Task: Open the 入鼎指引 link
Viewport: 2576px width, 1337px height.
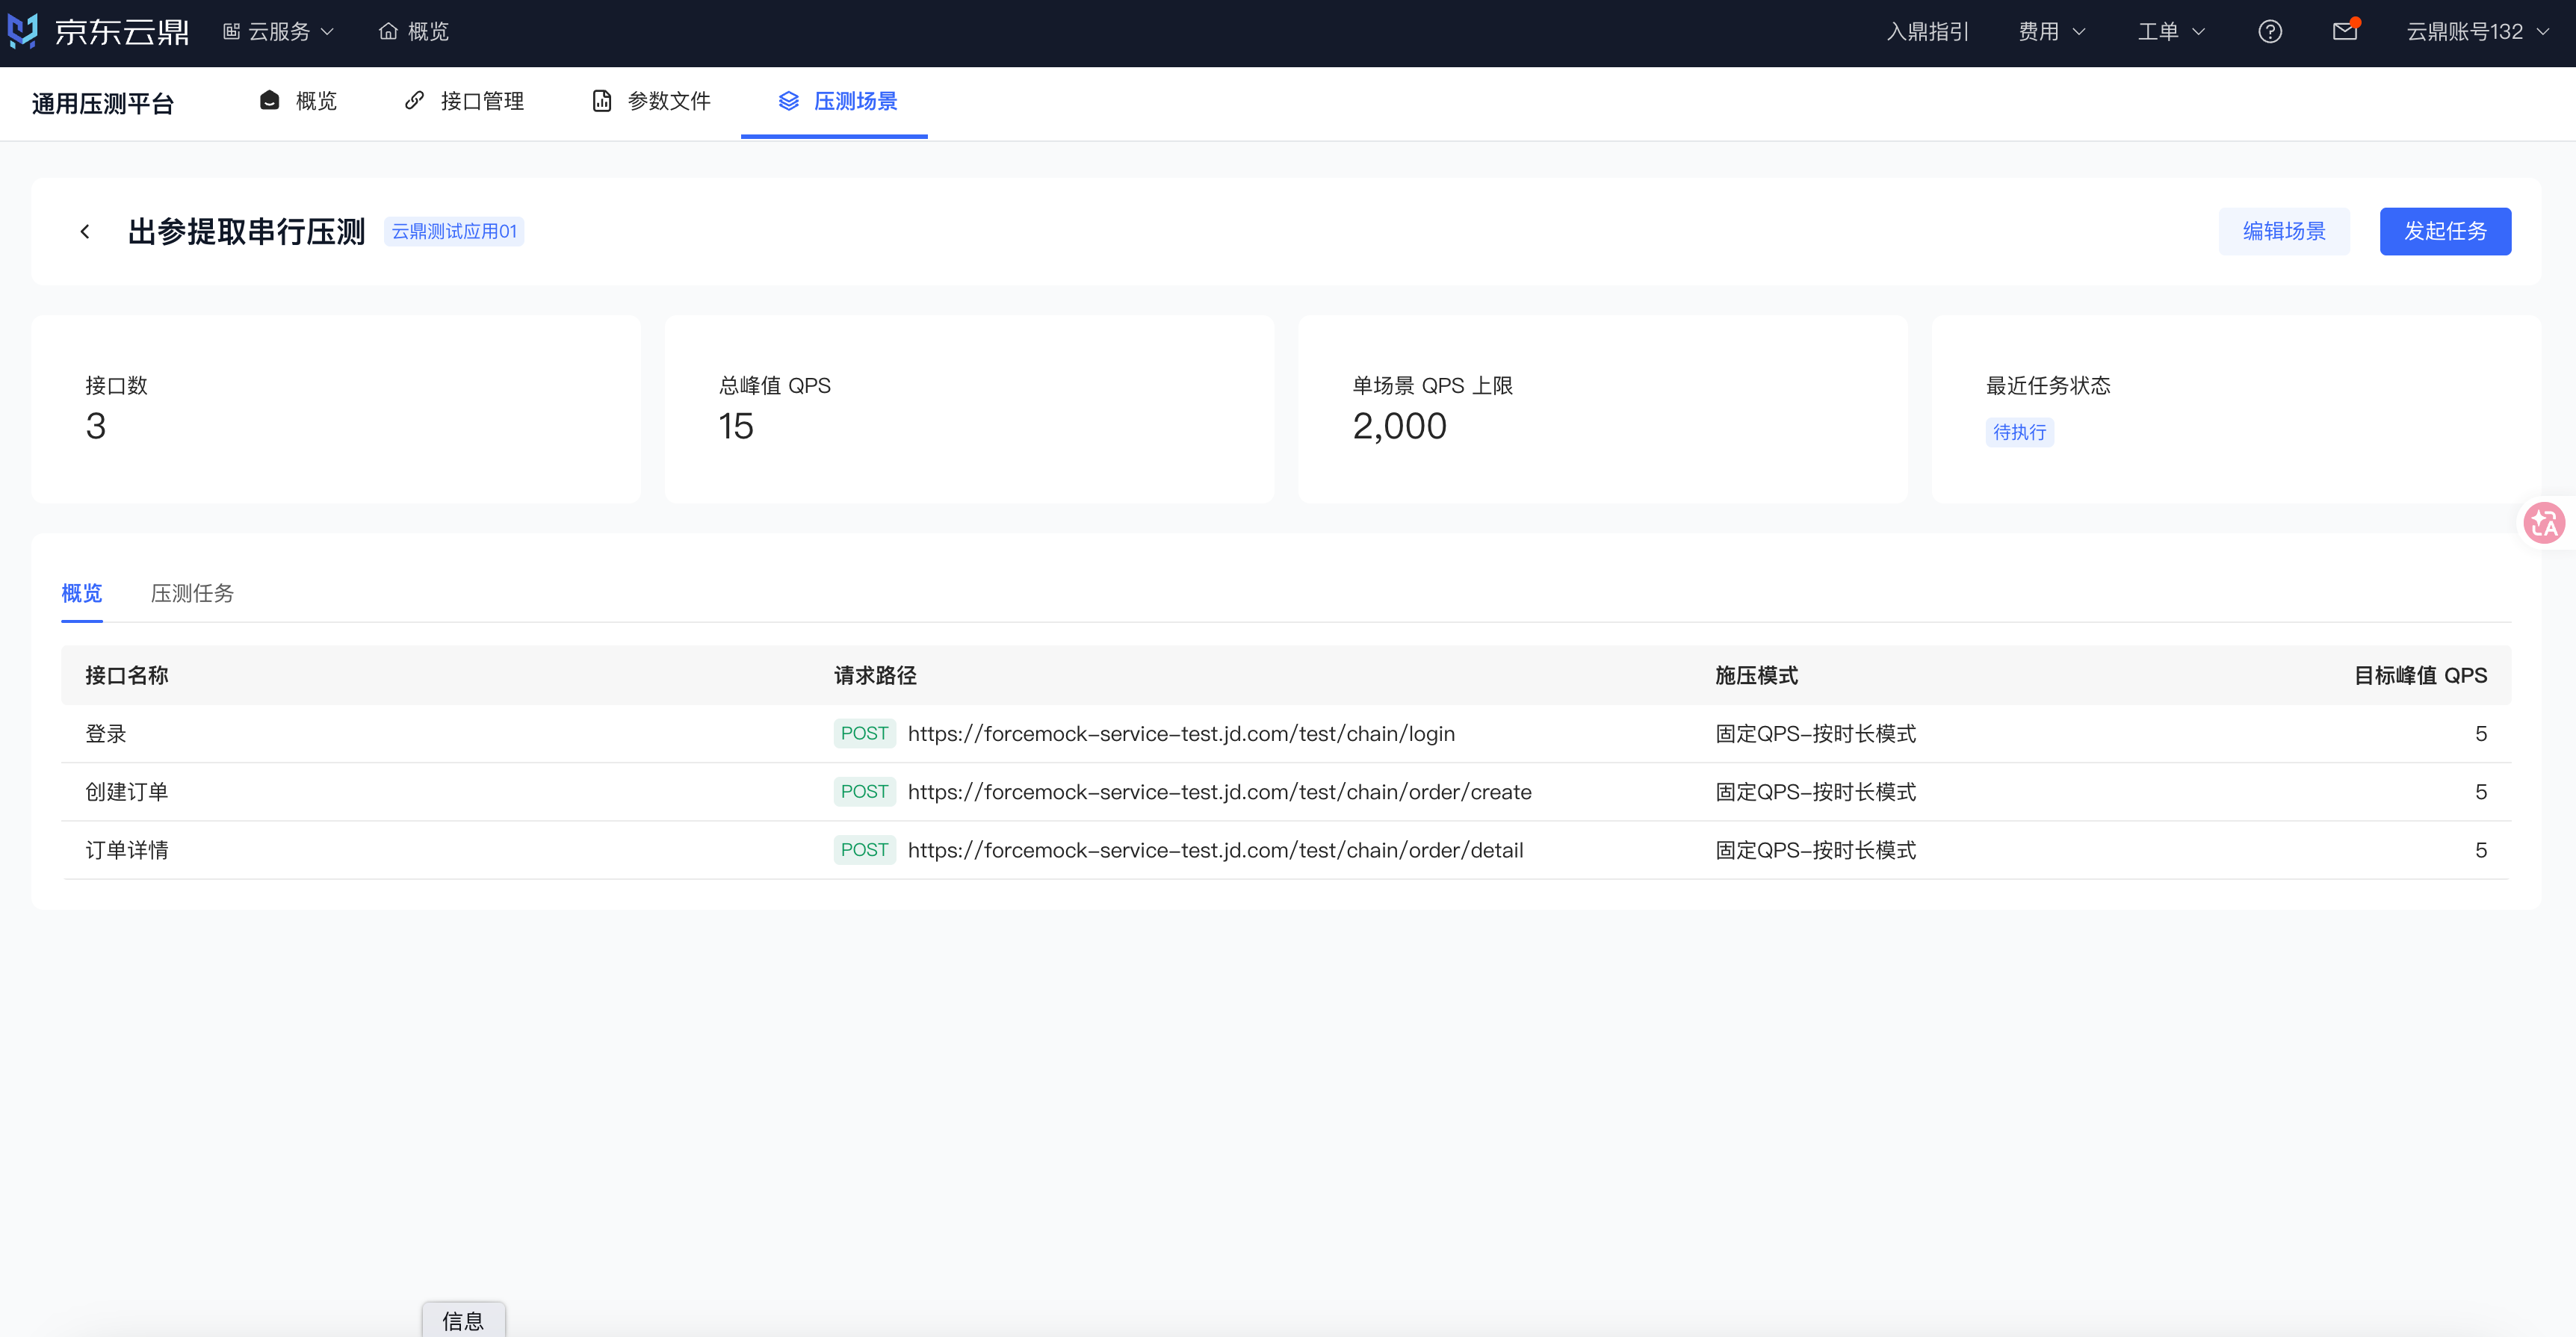Action: click(x=1927, y=32)
